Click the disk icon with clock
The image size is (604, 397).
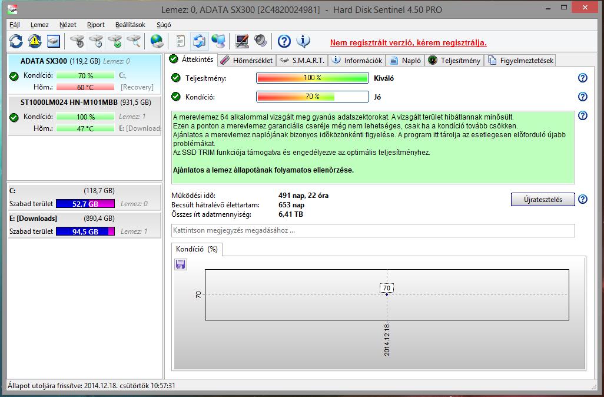[x=96, y=41]
